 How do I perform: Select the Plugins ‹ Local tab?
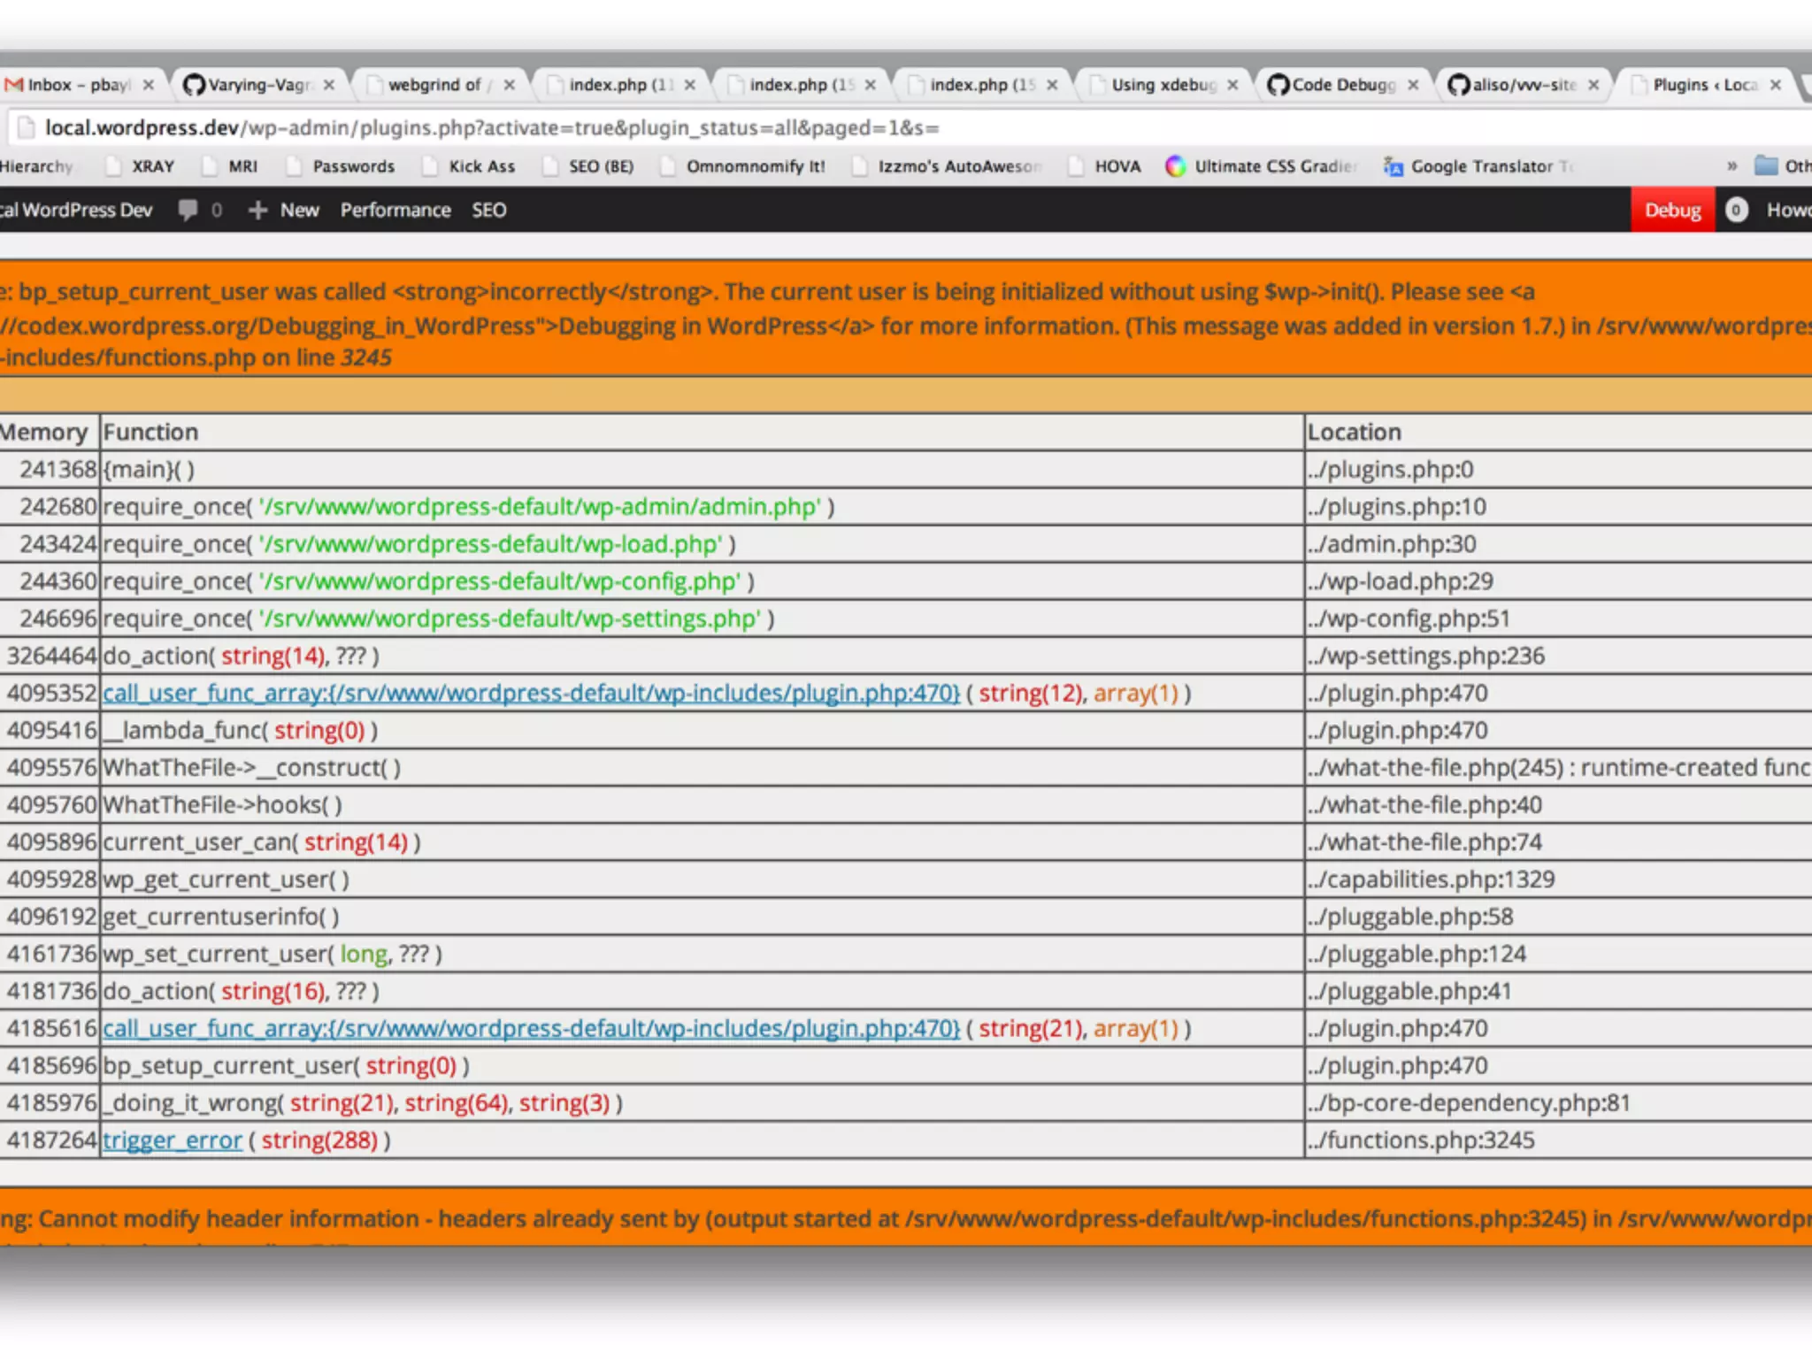click(1704, 85)
